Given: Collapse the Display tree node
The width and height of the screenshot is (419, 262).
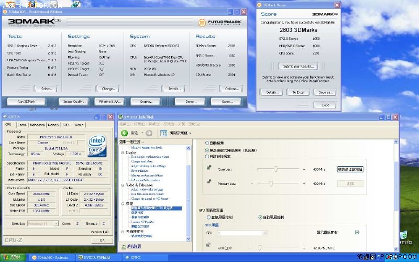Looking at the screenshot, I should click(123, 152).
